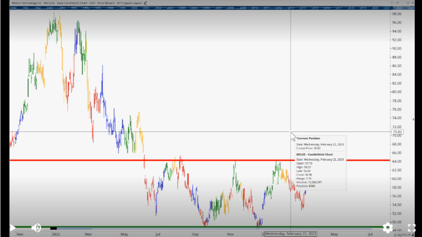
Task: Click the 56.00 price axis label
Action: 397,196
